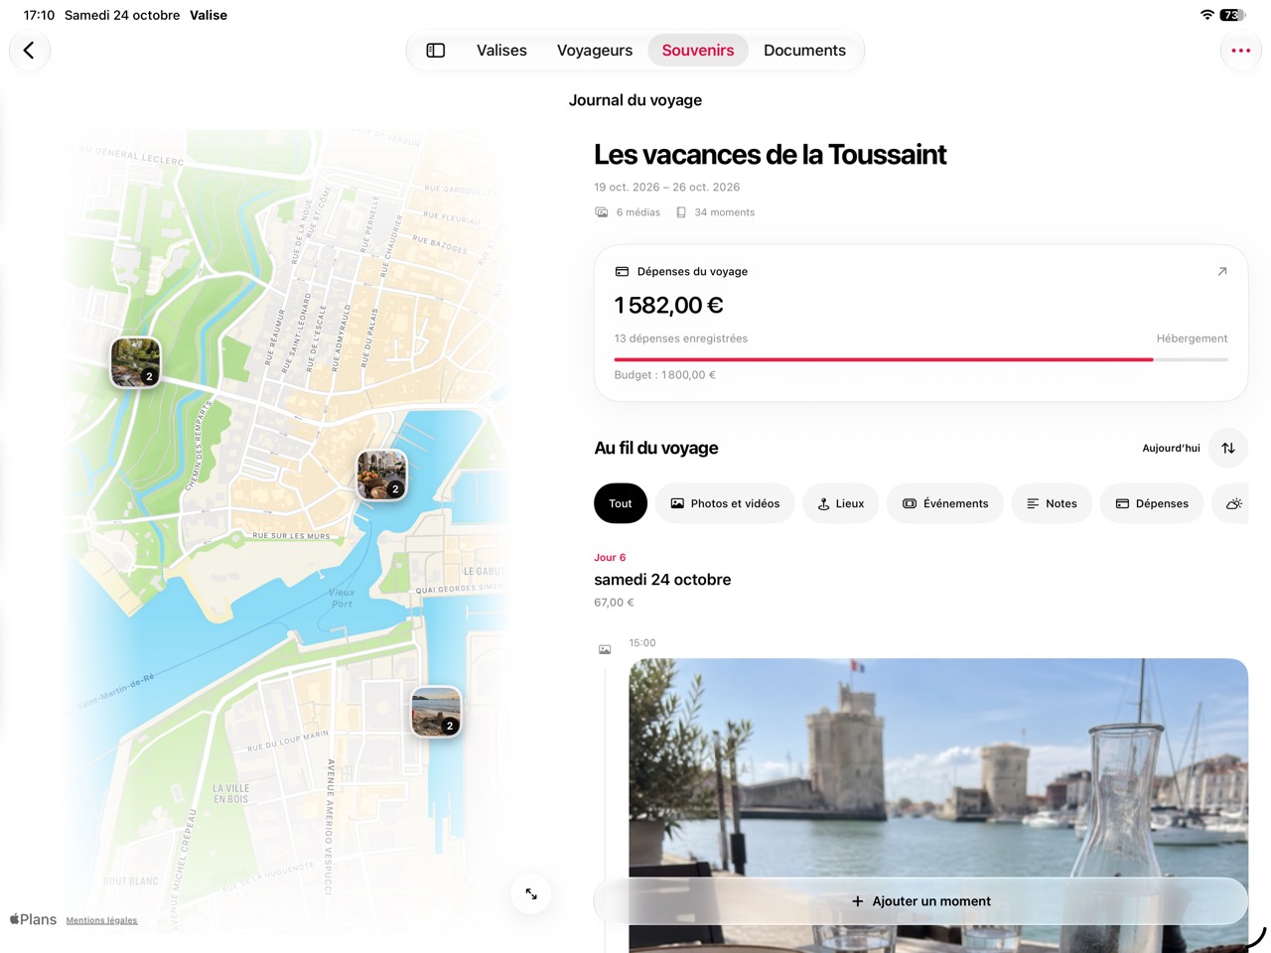
Task: Click the Hébergement category label
Action: (x=1192, y=339)
